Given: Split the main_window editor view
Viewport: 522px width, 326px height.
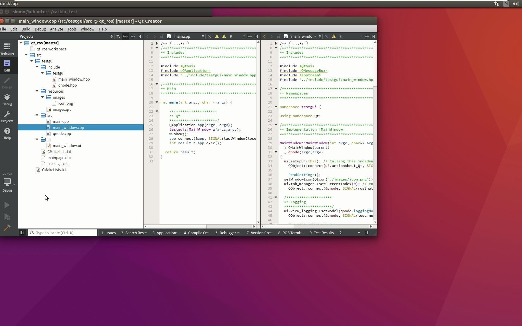Looking at the screenshot, I should point(366,36).
